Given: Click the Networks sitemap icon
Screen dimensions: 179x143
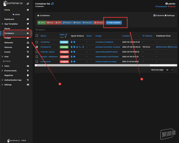Looking at the screenshot, I should [28, 43].
